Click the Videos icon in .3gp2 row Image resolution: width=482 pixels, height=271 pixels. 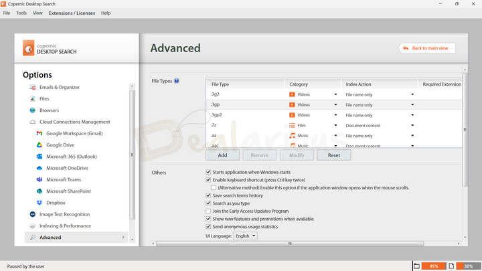pyautogui.click(x=292, y=115)
